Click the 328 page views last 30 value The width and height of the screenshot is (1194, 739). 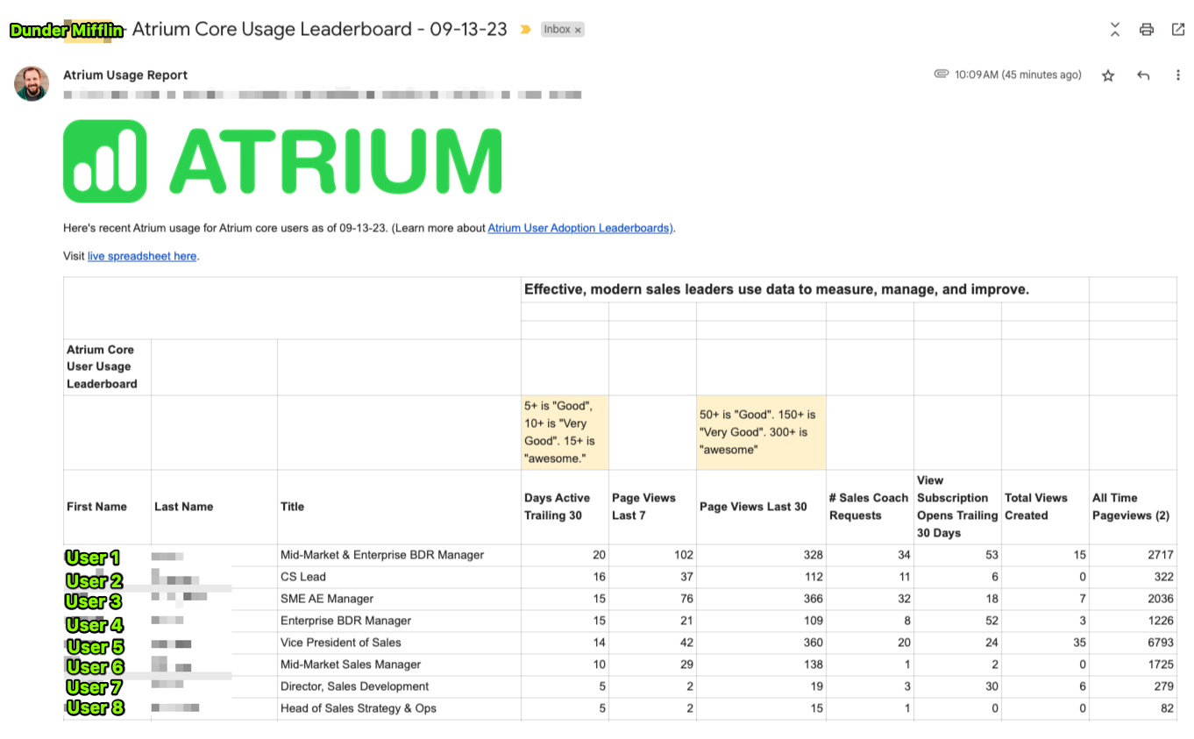(813, 555)
